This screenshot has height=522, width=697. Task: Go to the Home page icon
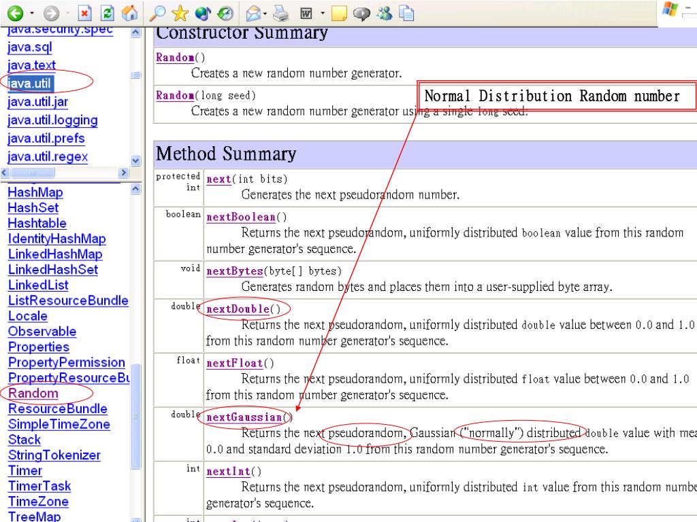coord(130,14)
